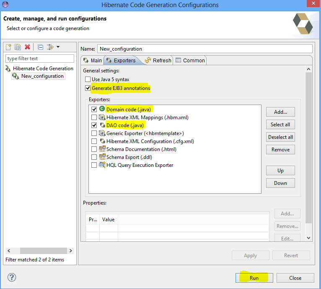Click the help question mark icon
This screenshot has width=321, height=289.
[12, 277]
